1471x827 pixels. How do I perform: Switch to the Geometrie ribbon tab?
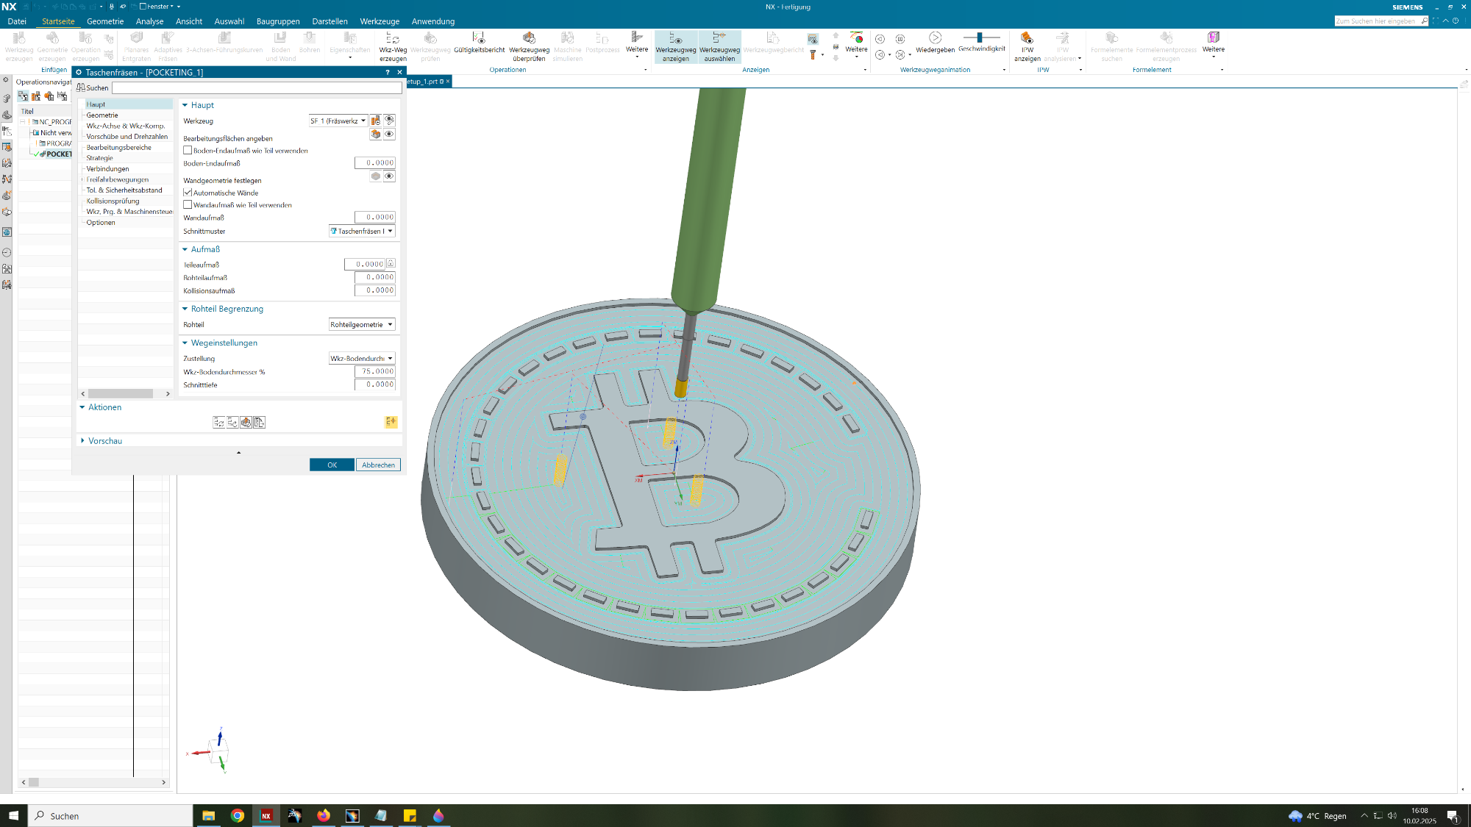pyautogui.click(x=105, y=21)
